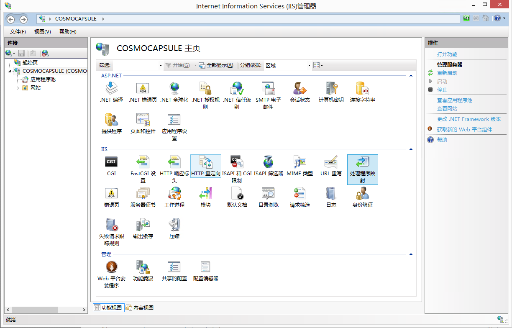Viewport: 512px width, 328px height.
Task: Click 停止 server action
Action: pyautogui.click(x=442, y=90)
